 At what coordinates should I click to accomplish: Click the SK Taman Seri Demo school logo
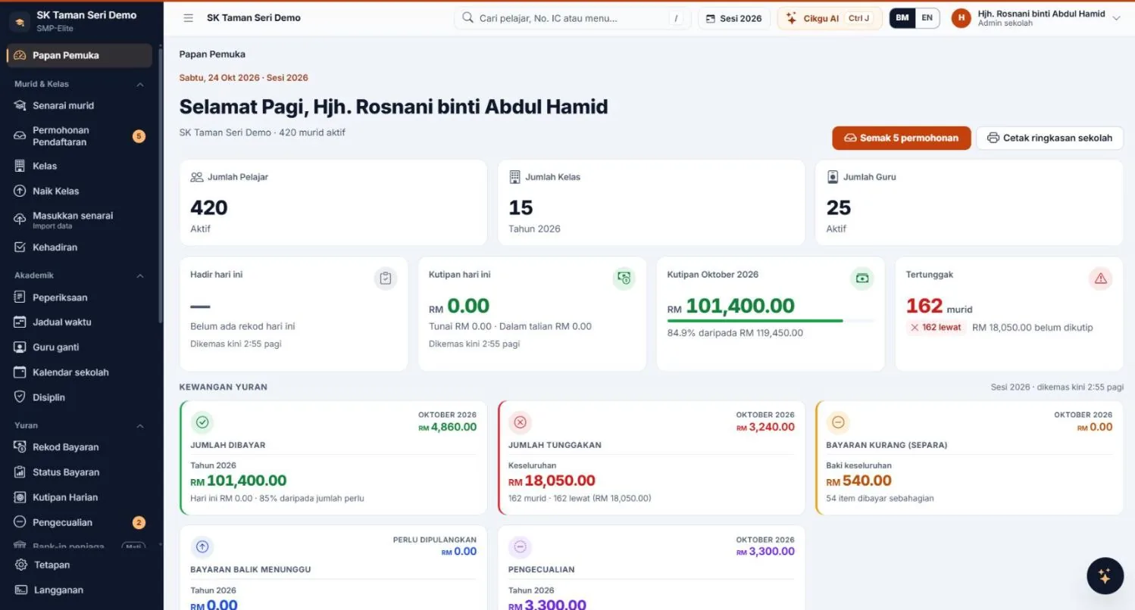[x=20, y=21]
